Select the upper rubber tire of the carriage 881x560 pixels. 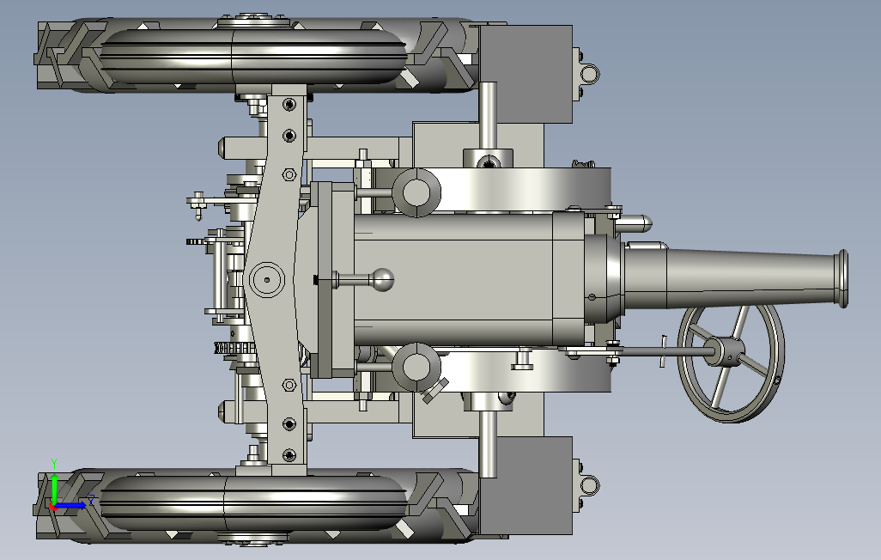252,58
